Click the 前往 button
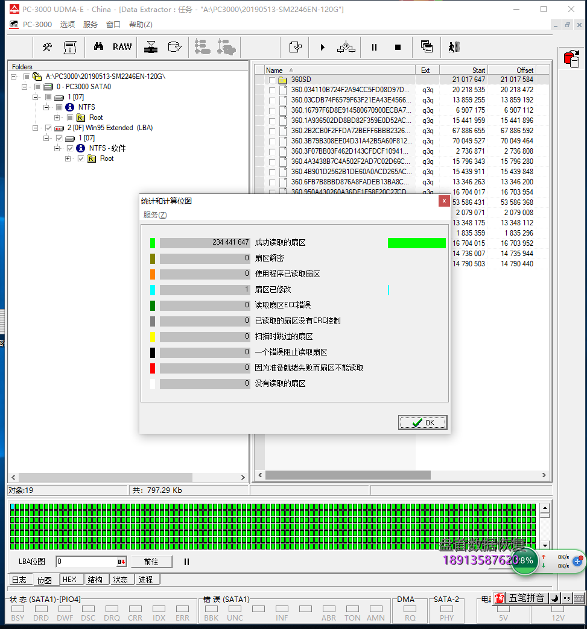 151,562
